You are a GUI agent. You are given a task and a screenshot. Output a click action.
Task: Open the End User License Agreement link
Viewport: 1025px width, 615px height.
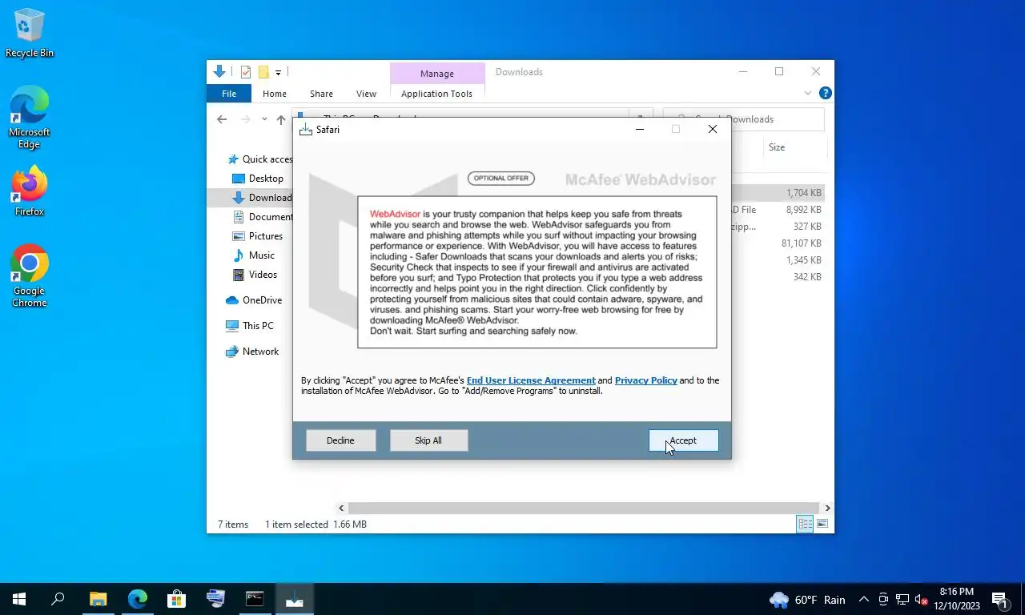coord(531,380)
